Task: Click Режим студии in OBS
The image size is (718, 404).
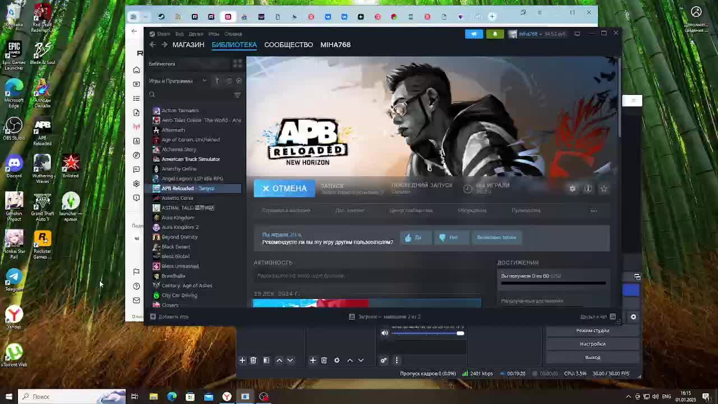Action: [x=592, y=330]
